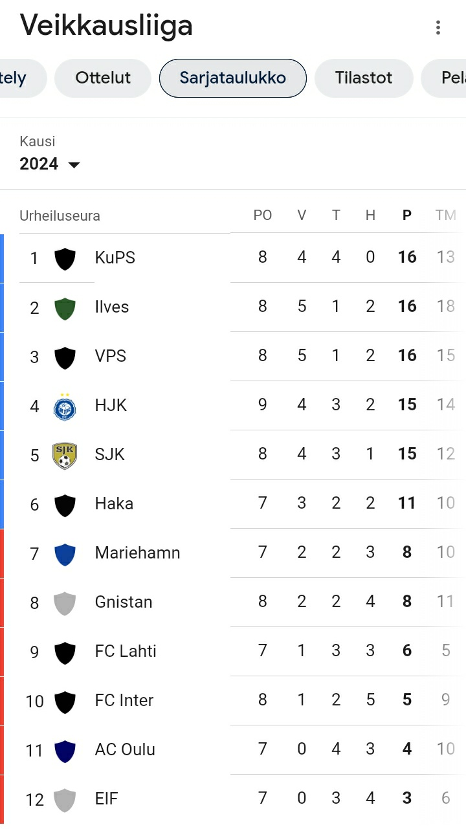Click the Veikkausliiga page title

tap(107, 26)
